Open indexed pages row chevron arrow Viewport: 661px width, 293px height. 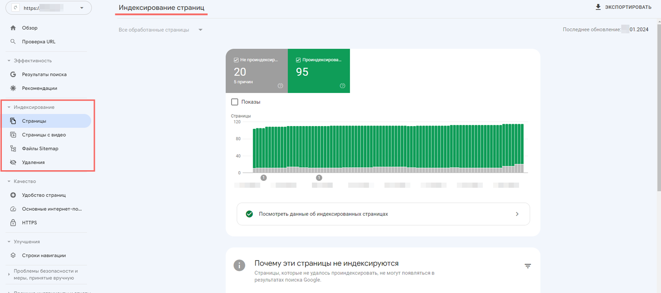517,214
